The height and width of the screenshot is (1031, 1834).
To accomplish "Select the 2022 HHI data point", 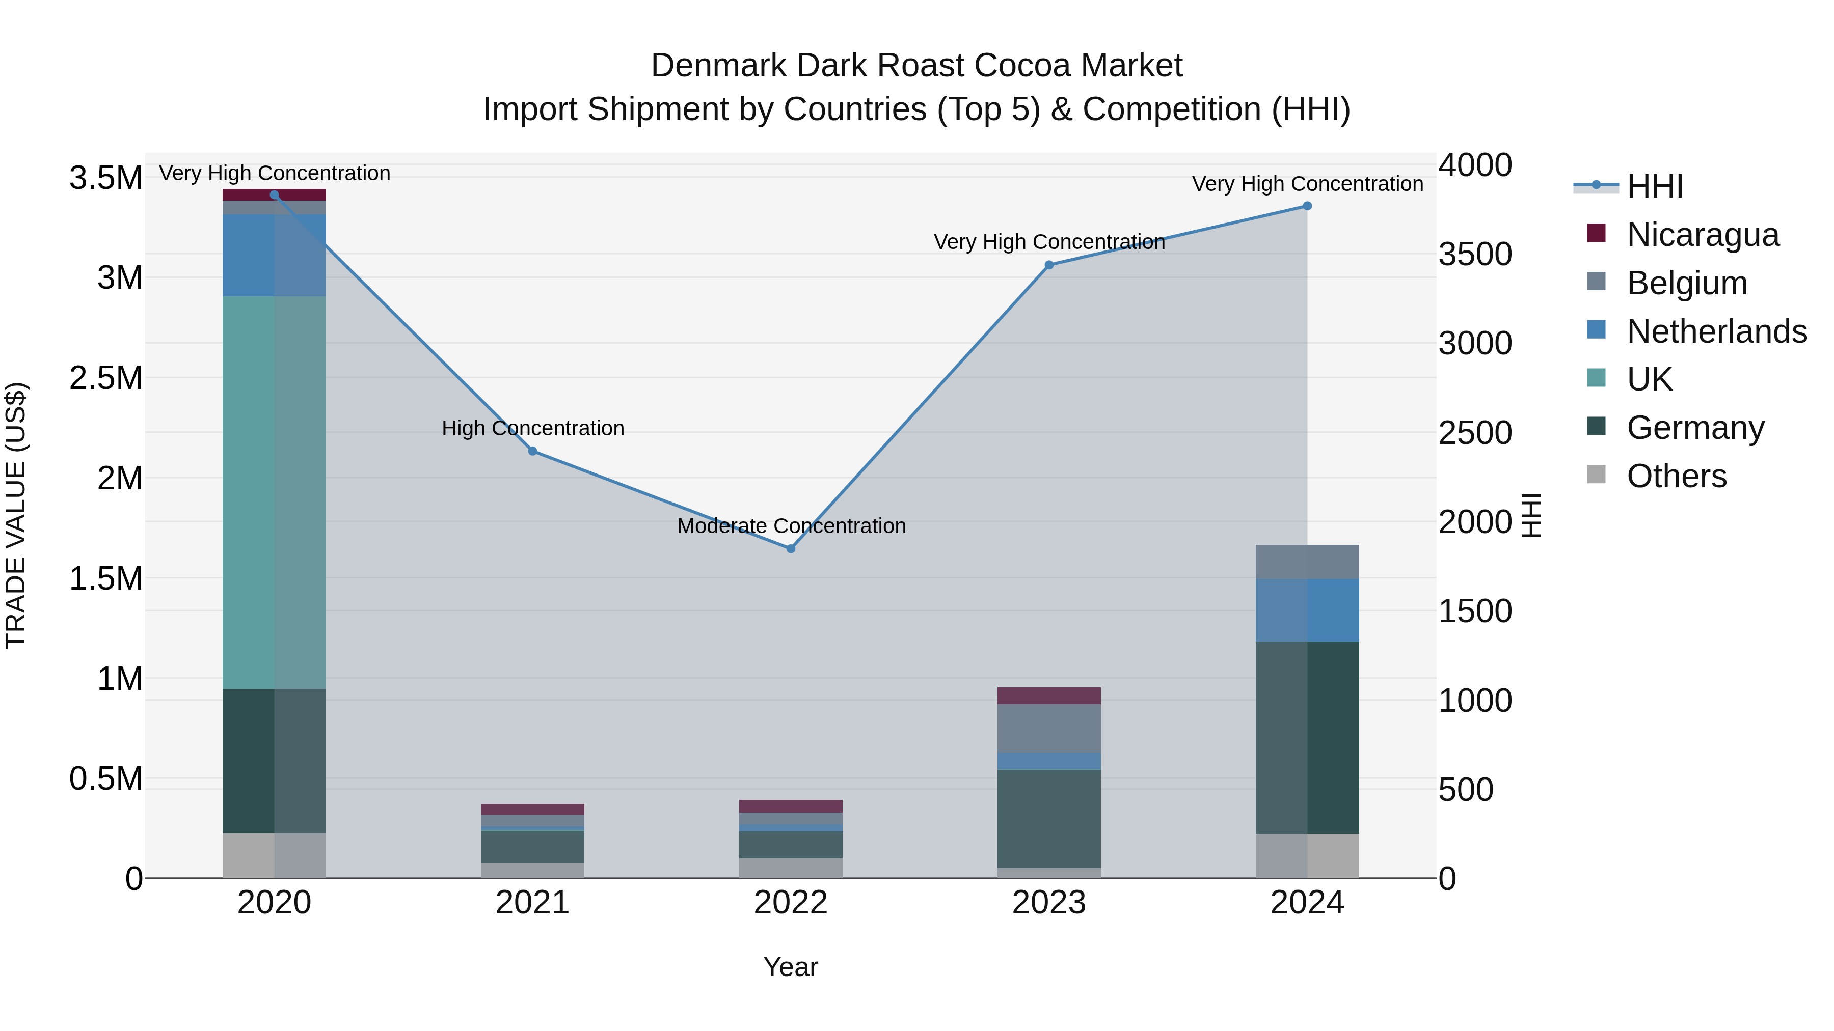I will (790, 548).
